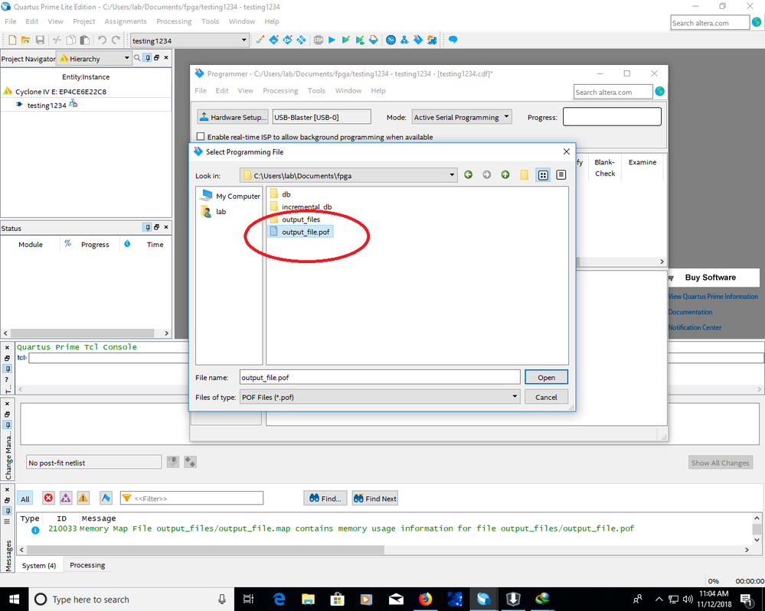765x611 pixels.
Task: Click the messages Filter input field
Action: click(x=191, y=499)
